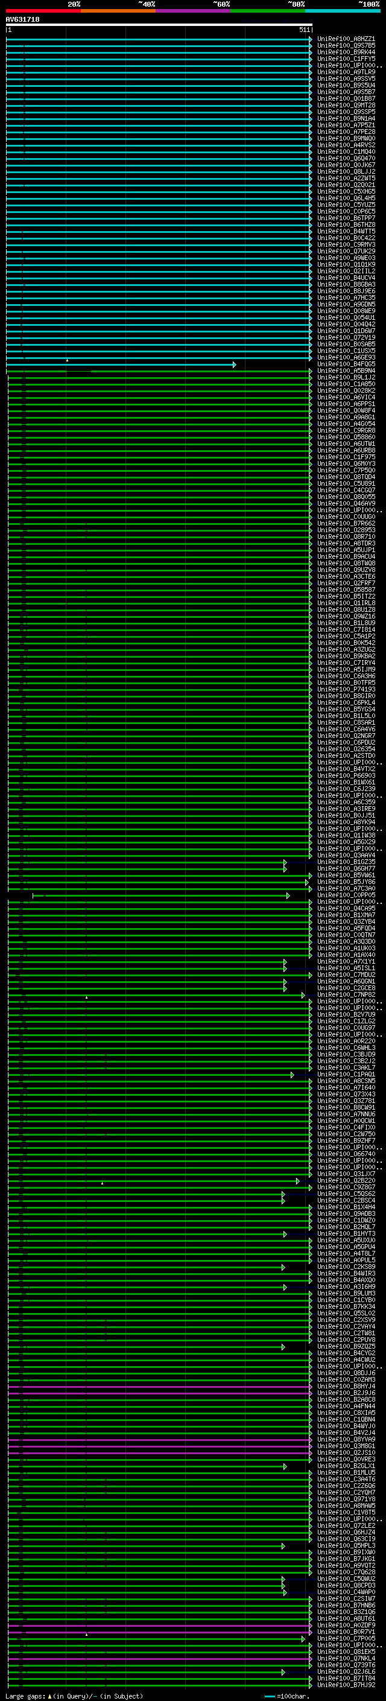Click hit UniRef100_A1UK03

[x=346, y=948]
